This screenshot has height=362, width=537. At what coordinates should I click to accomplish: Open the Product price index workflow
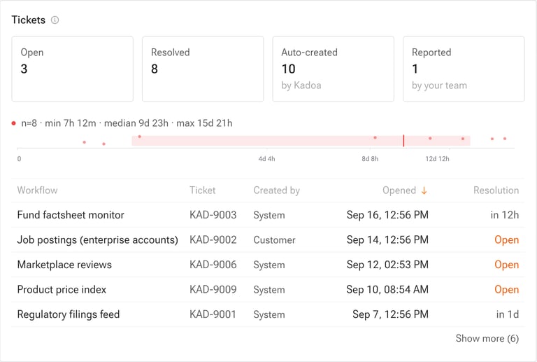pos(62,290)
